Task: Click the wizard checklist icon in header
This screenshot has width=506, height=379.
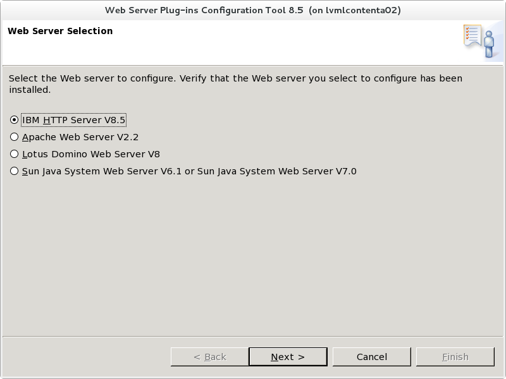Action: [x=472, y=36]
